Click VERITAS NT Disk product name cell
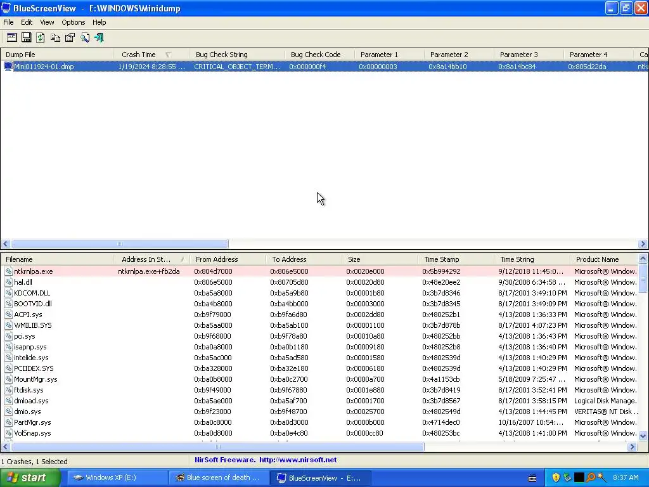This screenshot has width=649, height=487. (x=606, y=412)
